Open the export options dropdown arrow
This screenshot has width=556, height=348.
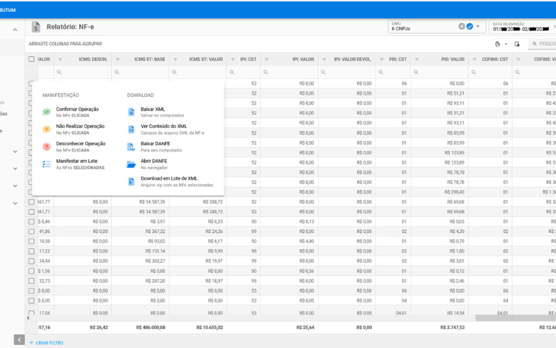point(506,44)
